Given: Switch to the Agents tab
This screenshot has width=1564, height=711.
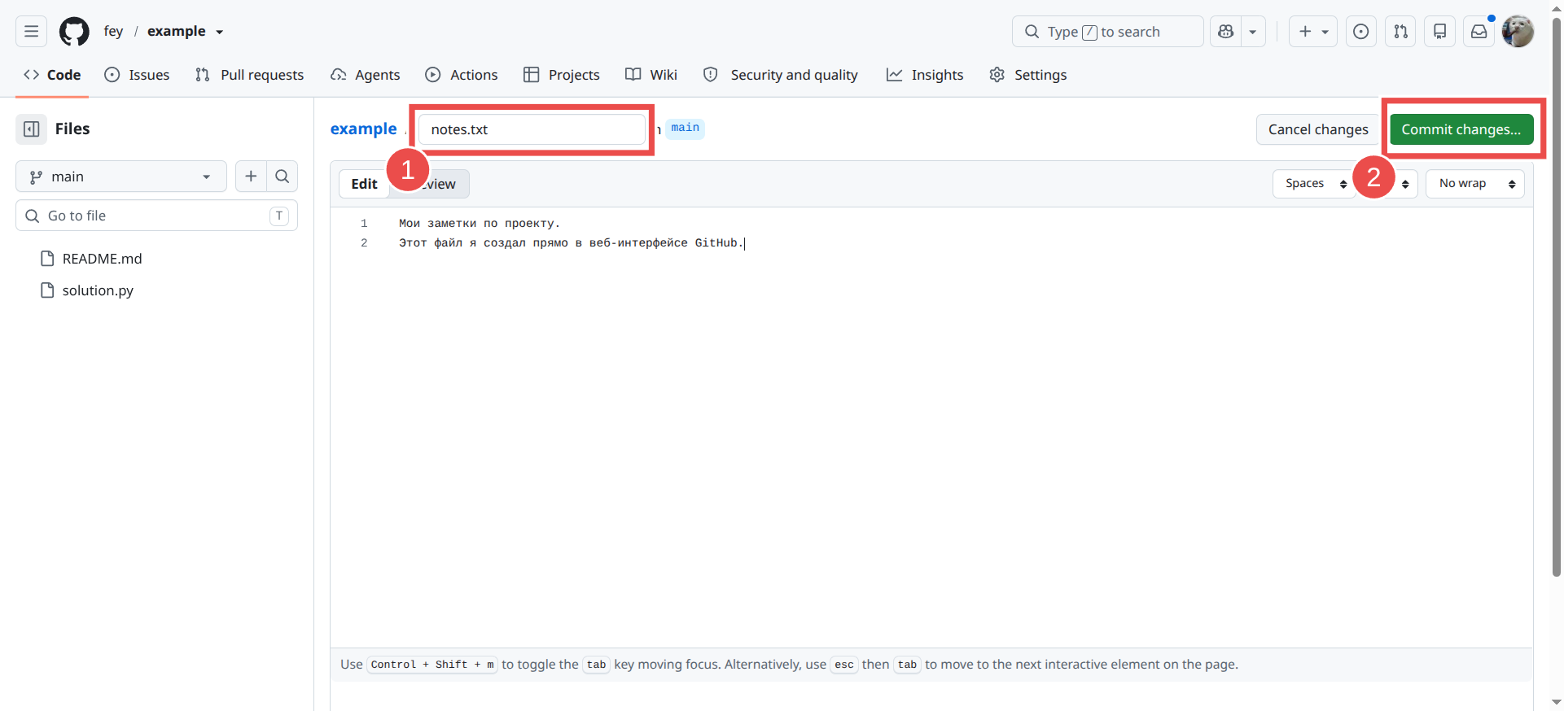Looking at the screenshot, I should pos(365,75).
